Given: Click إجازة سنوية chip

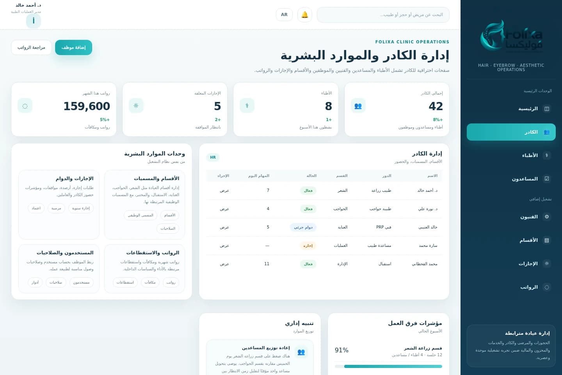Looking at the screenshot, I should (x=81, y=208).
